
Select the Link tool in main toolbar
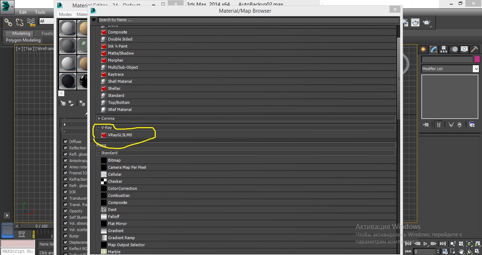point(8,23)
